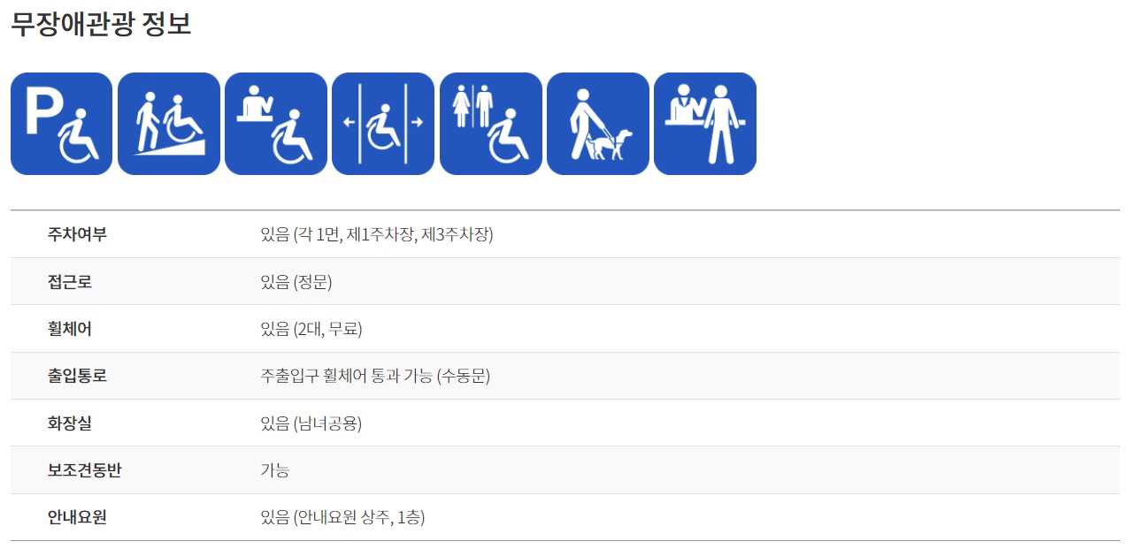This screenshot has height=549, width=1129.
Task: Select the 주차여부 row label
Action: point(78,234)
